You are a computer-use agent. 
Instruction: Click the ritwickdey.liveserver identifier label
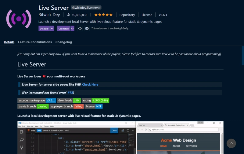click(86, 8)
